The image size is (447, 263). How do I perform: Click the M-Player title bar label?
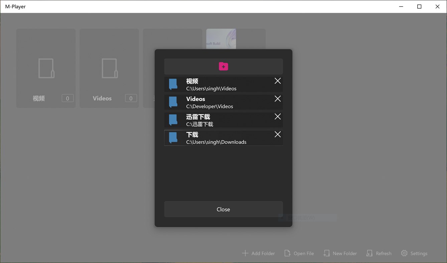pos(15,6)
